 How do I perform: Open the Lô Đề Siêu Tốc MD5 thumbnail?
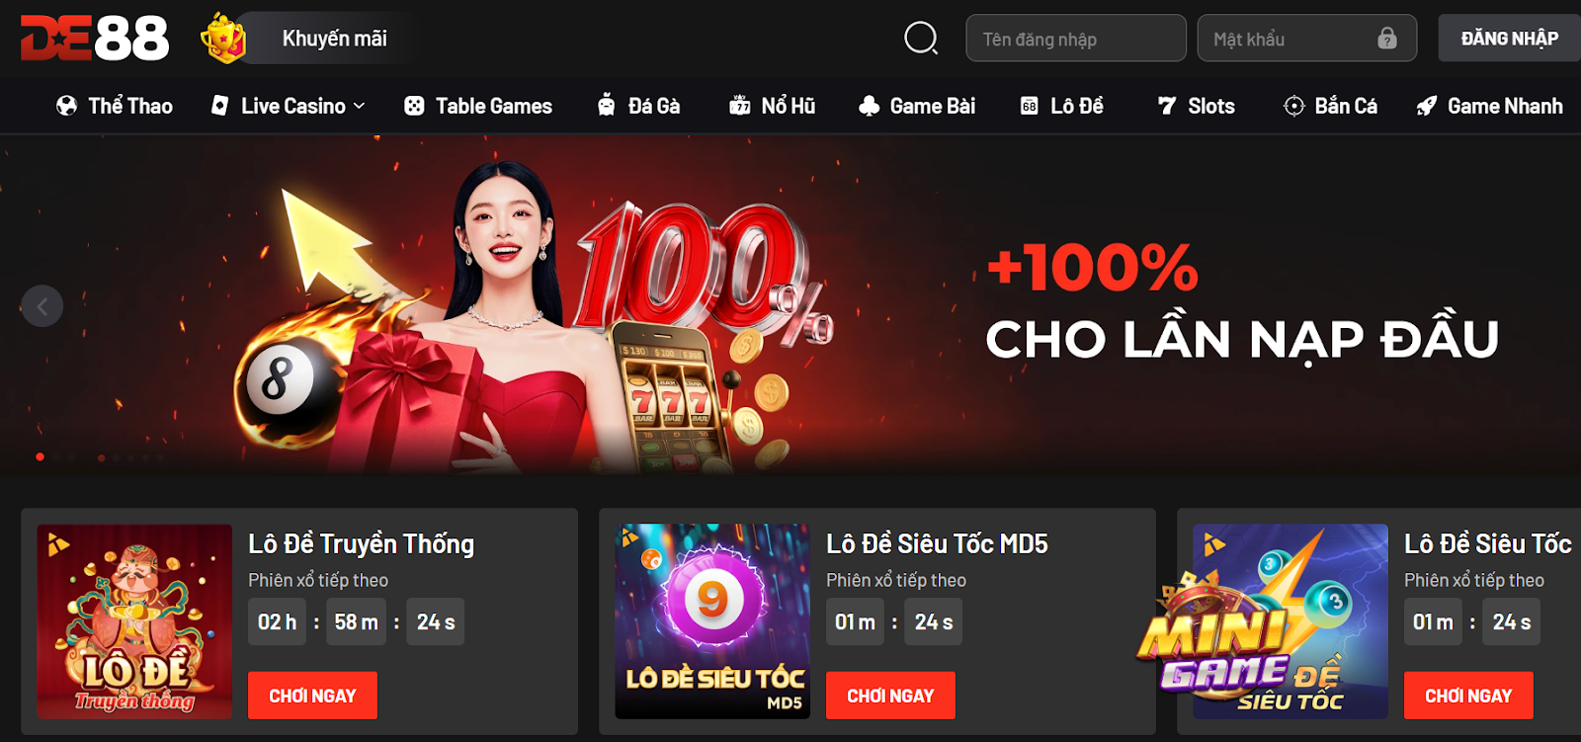712,621
